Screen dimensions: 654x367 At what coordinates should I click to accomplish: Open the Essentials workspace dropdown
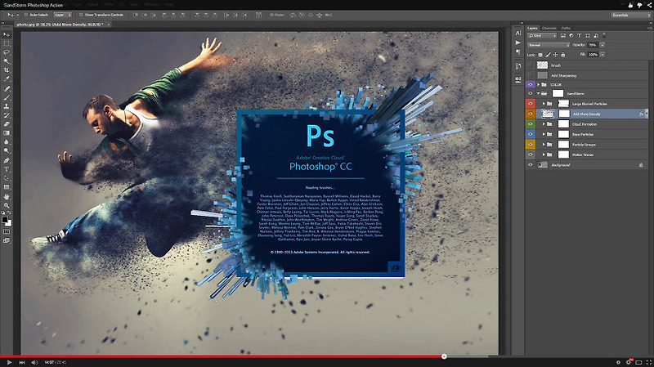pos(630,15)
